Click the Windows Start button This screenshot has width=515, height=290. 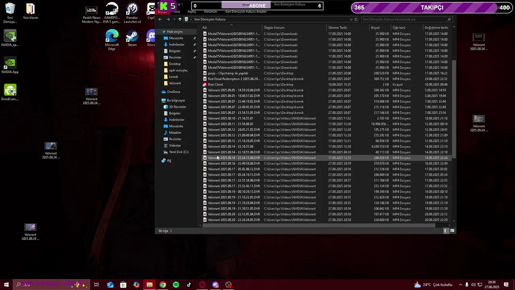click(6, 285)
